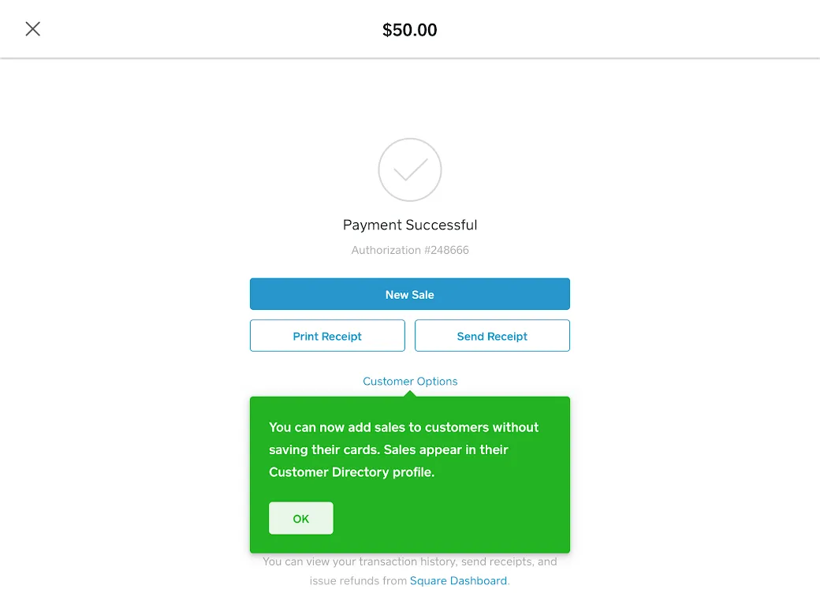
Task: Click the 'view your transaction history' footer text
Action: coord(410,561)
